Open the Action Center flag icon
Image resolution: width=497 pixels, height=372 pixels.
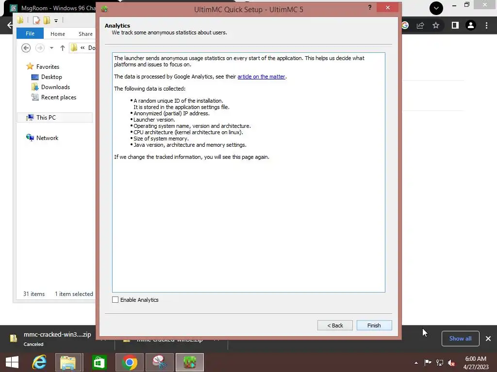point(428,362)
